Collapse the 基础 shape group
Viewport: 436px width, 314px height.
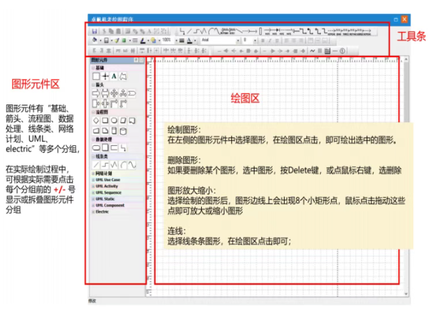coord(92,67)
